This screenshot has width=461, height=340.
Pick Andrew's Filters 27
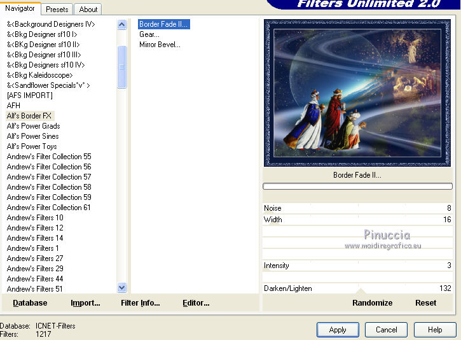click(35, 259)
